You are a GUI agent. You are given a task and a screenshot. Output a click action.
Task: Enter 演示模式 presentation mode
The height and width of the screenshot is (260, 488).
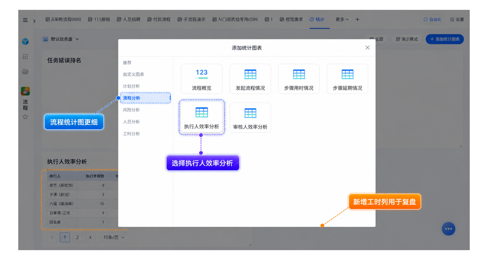(x=407, y=39)
